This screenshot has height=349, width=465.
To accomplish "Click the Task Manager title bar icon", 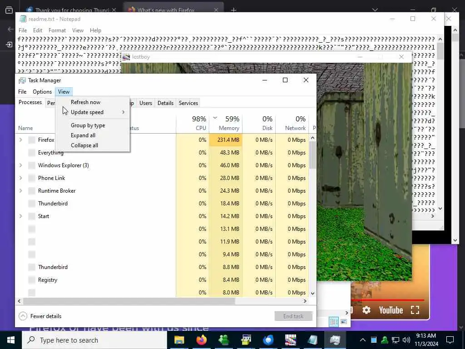I will [x=22, y=80].
